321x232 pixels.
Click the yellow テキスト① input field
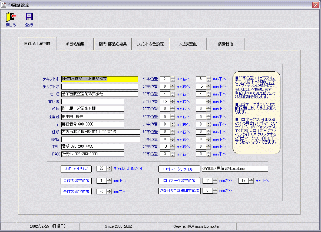[x=100, y=79]
